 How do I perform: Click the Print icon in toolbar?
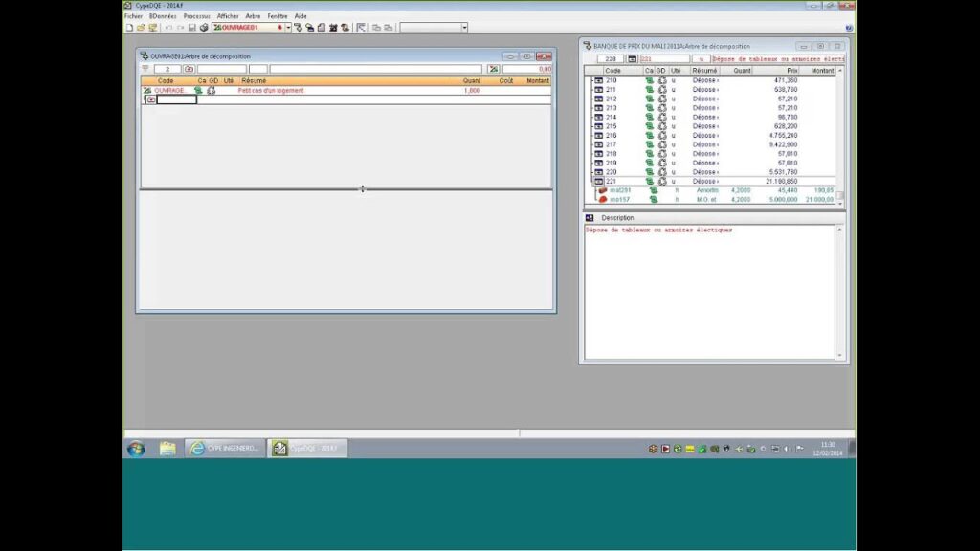tap(204, 28)
